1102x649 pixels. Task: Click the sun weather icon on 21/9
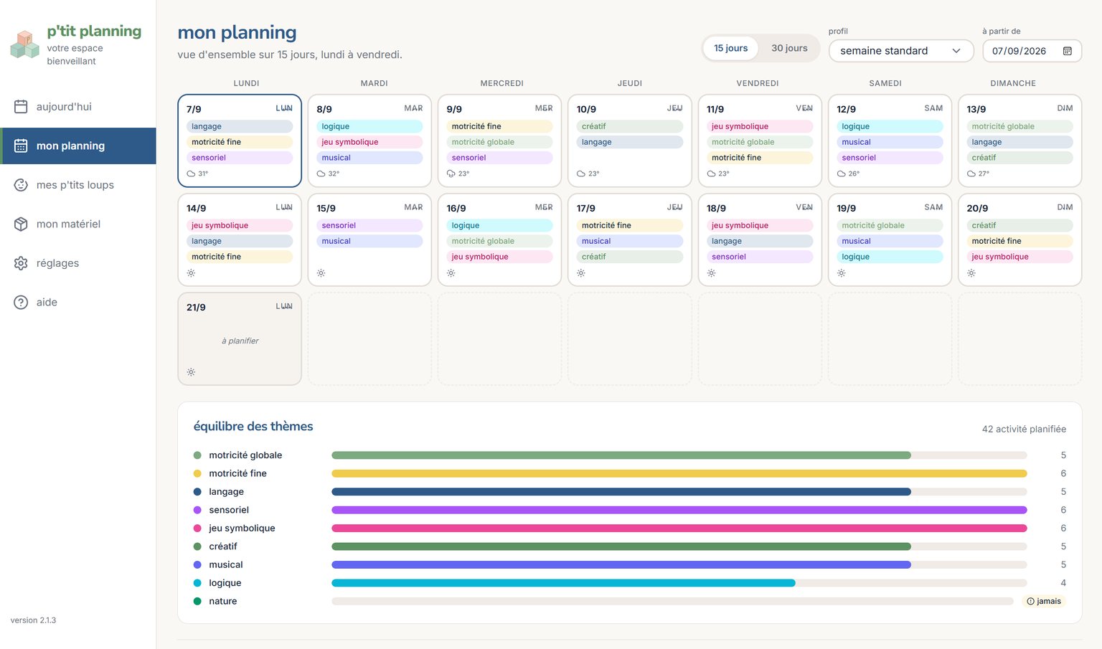coord(191,372)
